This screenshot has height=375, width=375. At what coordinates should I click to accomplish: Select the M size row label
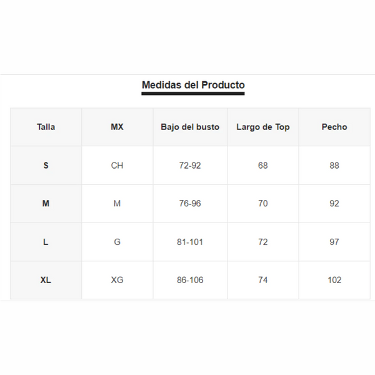coord(46,204)
